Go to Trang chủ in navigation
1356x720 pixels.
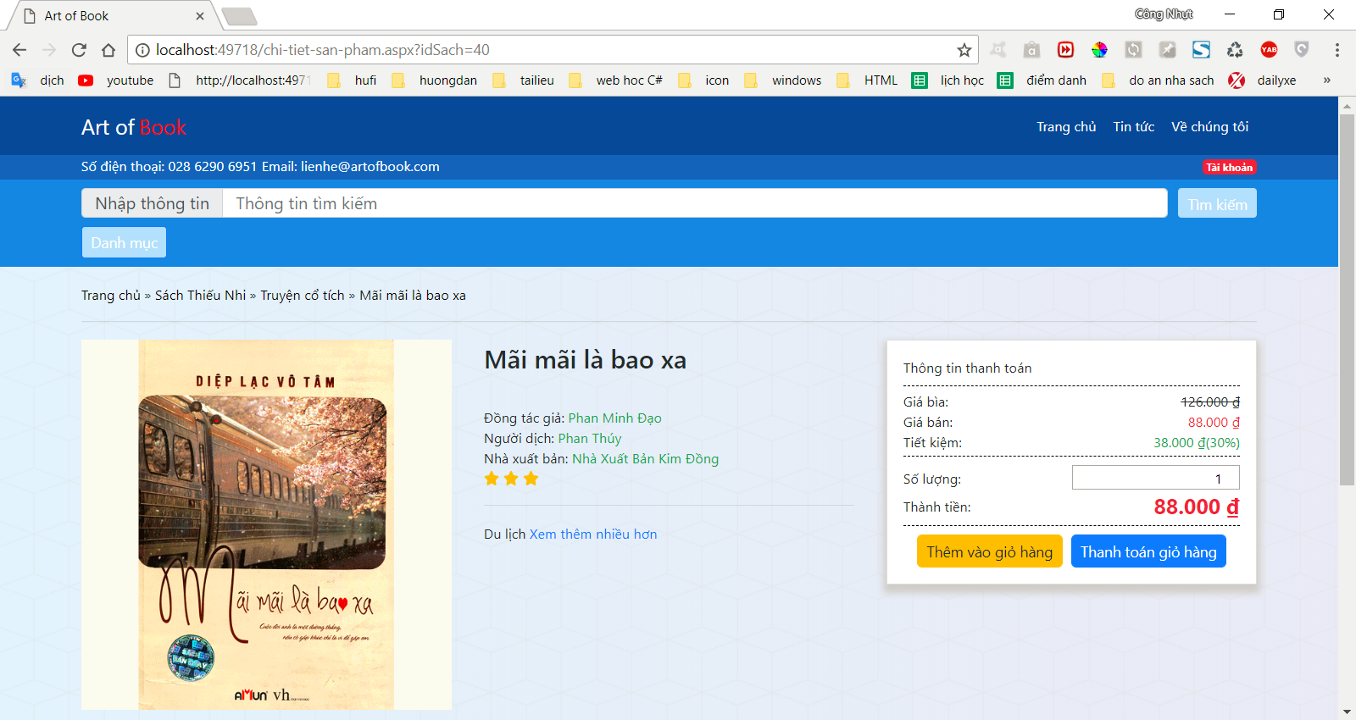pyautogui.click(x=1066, y=127)
